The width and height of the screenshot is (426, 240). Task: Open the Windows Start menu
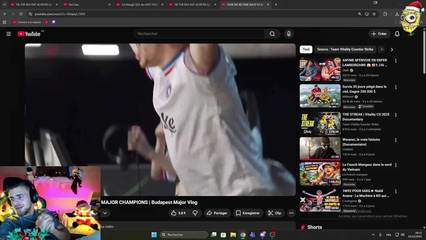(154, 235)
